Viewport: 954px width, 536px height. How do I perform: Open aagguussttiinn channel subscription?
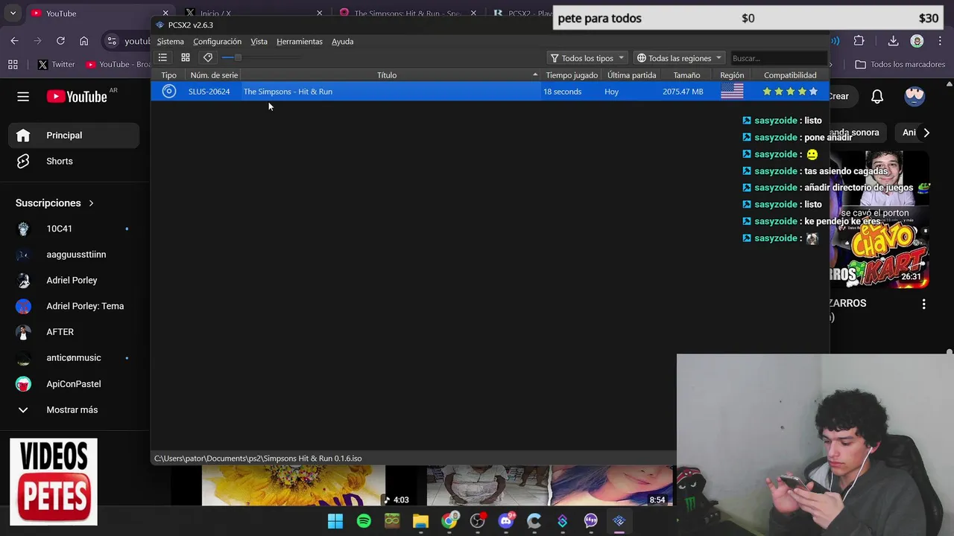point(73,255)
